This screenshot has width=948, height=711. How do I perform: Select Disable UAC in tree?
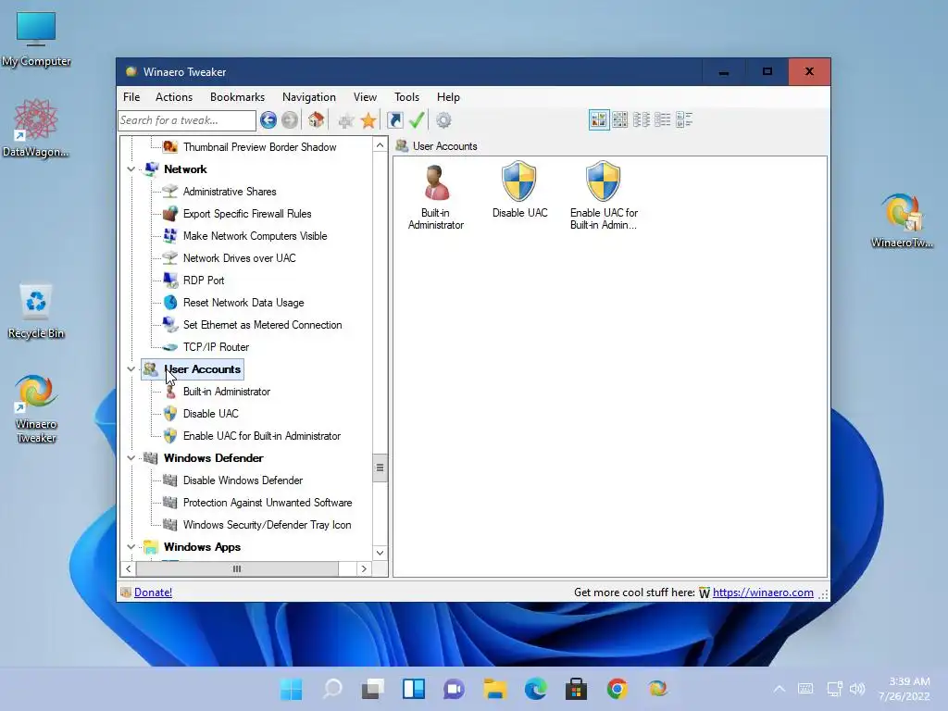click(x=210, y=414)
